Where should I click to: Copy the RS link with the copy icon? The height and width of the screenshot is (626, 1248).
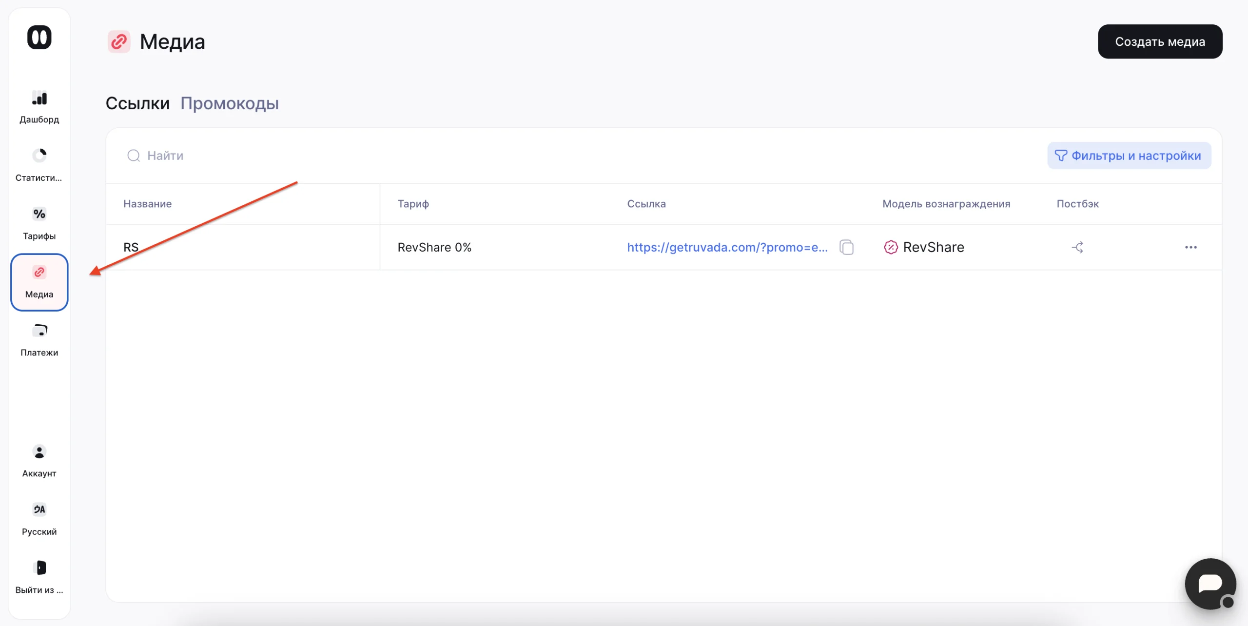(847, 247)
